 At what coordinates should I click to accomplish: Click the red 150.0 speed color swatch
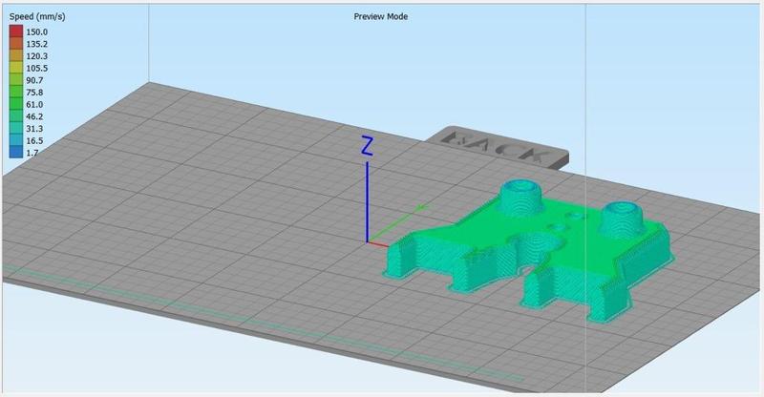[x=16, y=31]
